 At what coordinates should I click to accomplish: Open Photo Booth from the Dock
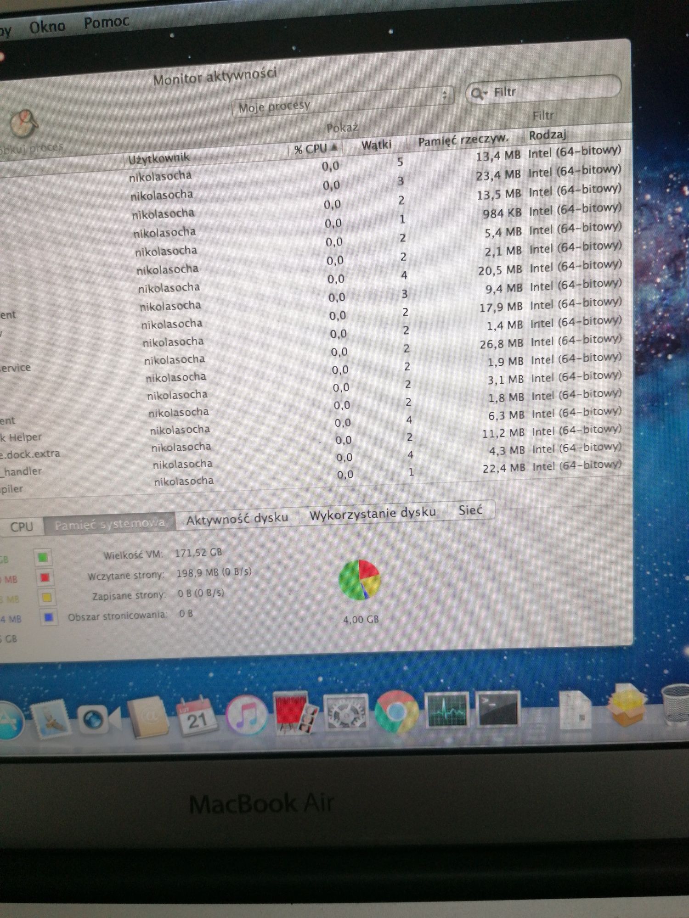coord(296,712)
